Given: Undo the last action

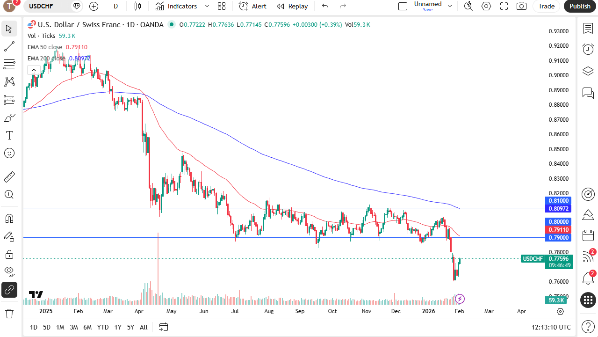Looking at the screenshot, I should point(325,6).
